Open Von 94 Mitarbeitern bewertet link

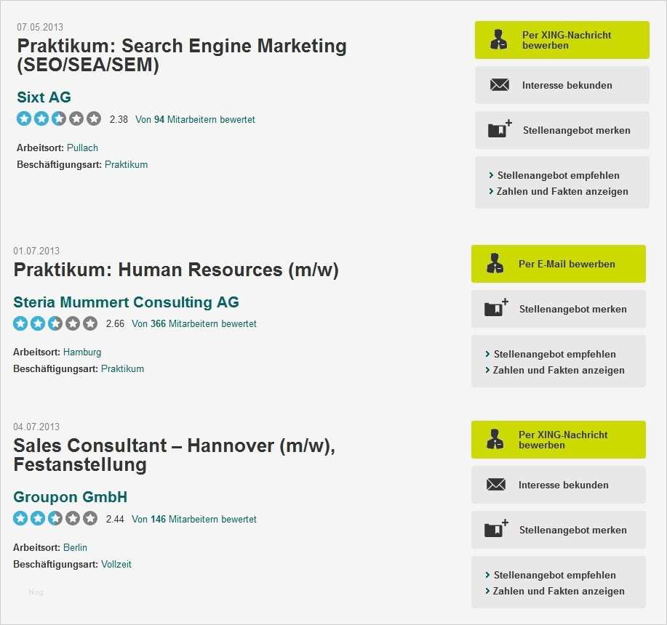(x=195, y=120)
